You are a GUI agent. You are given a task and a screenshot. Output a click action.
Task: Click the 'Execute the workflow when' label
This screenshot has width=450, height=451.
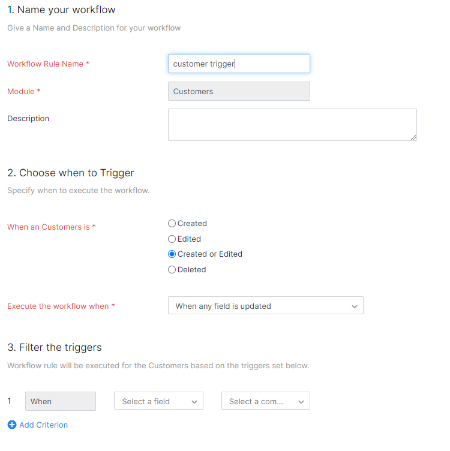[61, 306]
